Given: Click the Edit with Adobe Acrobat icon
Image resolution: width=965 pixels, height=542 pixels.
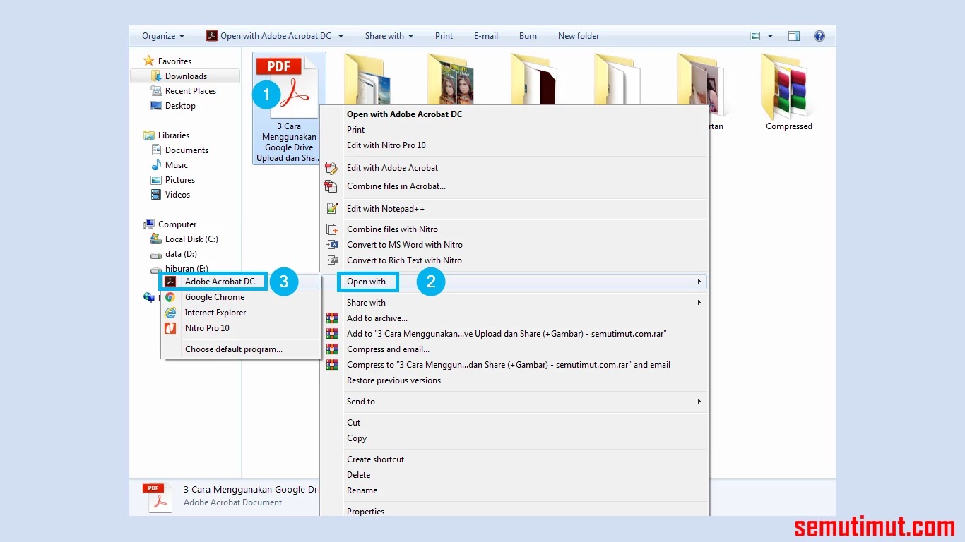Looking at the screenshot, I should [331, 168].
